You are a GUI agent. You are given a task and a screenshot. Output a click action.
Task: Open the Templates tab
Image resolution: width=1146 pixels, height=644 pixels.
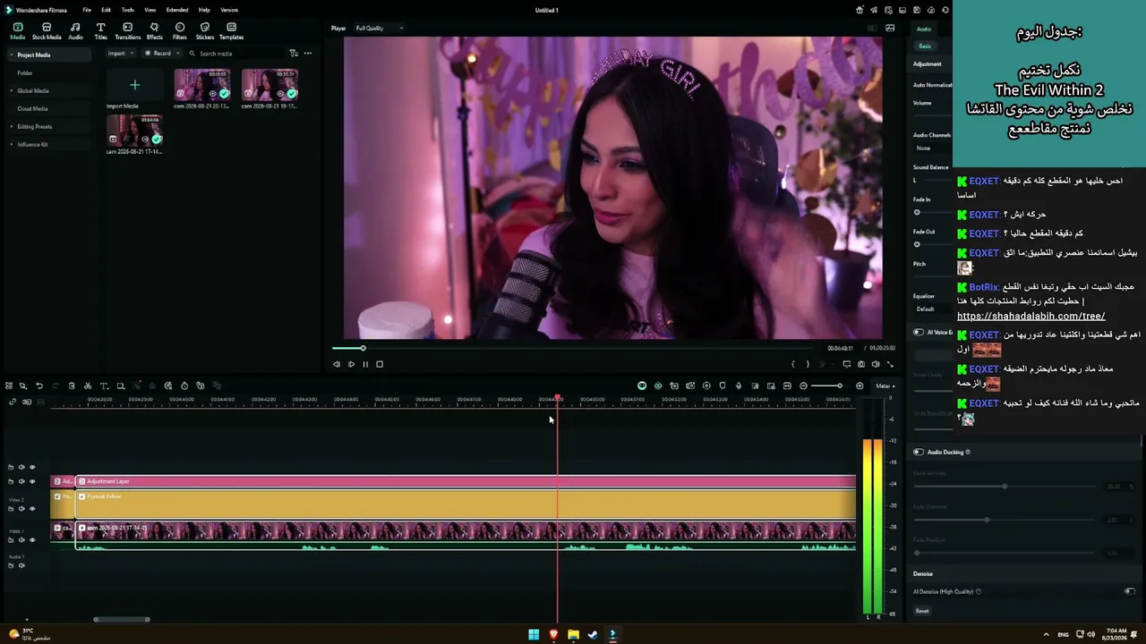click(x=231, y=31)
